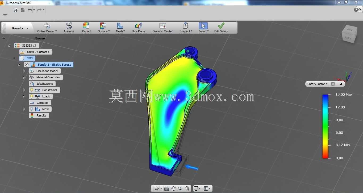Screen dimensions: 363x193
Task: Click the Redo arrow icon
Action: coord(39,10)
